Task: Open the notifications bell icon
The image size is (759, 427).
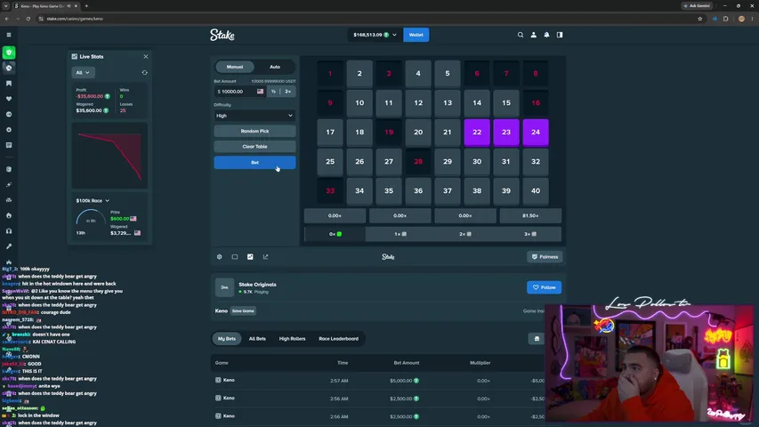Action: (546, 35)
